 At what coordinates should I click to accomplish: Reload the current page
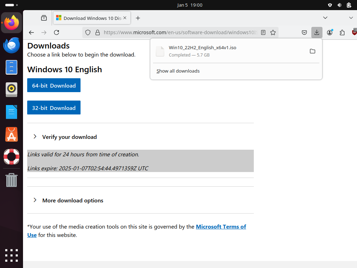click(x=56, y=32)
